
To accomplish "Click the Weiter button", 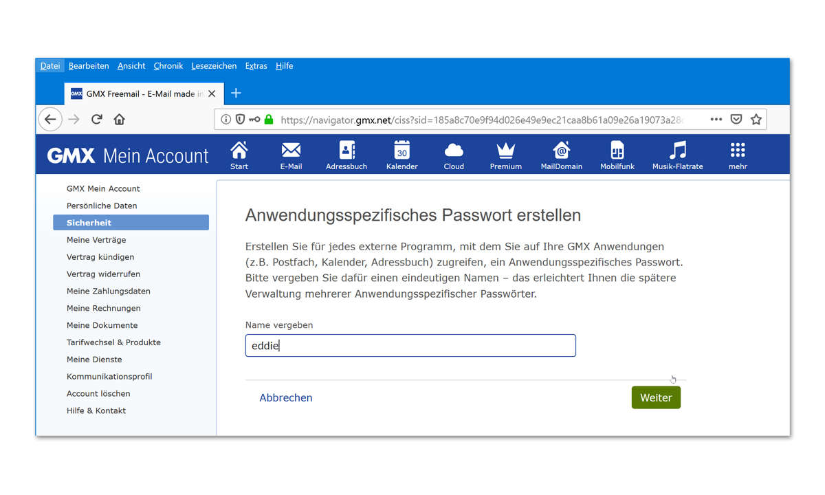I will click(656, 397).
